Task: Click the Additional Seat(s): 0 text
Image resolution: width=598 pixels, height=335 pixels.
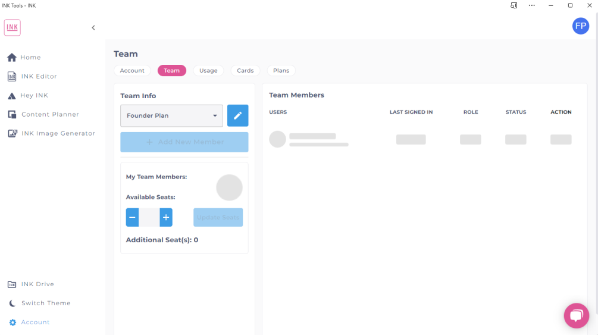Action: (x=162, y=240)
